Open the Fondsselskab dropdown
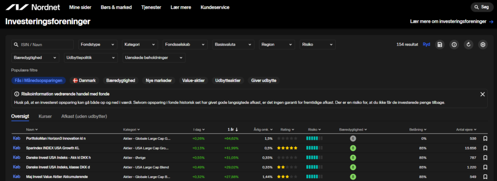 tap(185, 45)
